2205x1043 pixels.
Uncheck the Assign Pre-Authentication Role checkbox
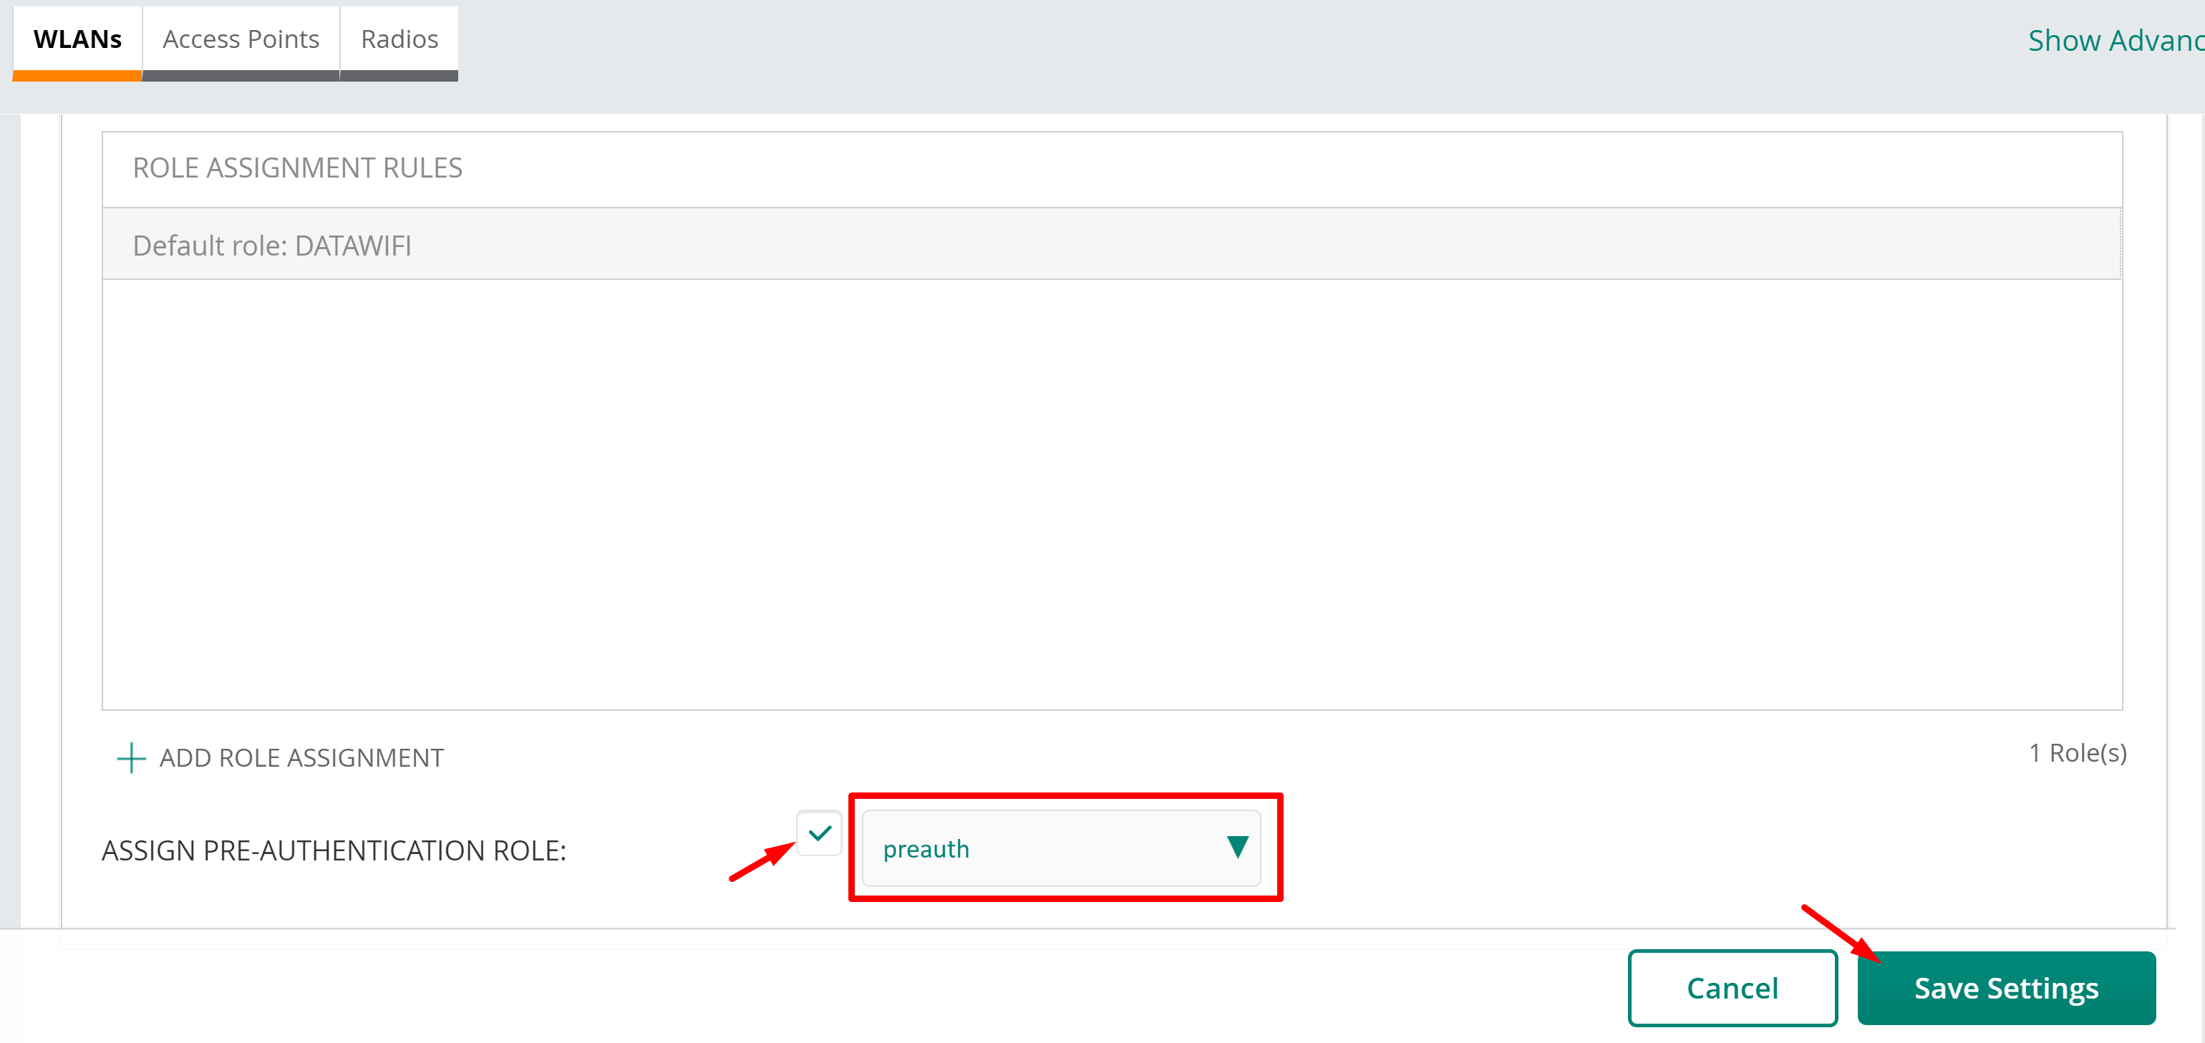tap(819, 833)
